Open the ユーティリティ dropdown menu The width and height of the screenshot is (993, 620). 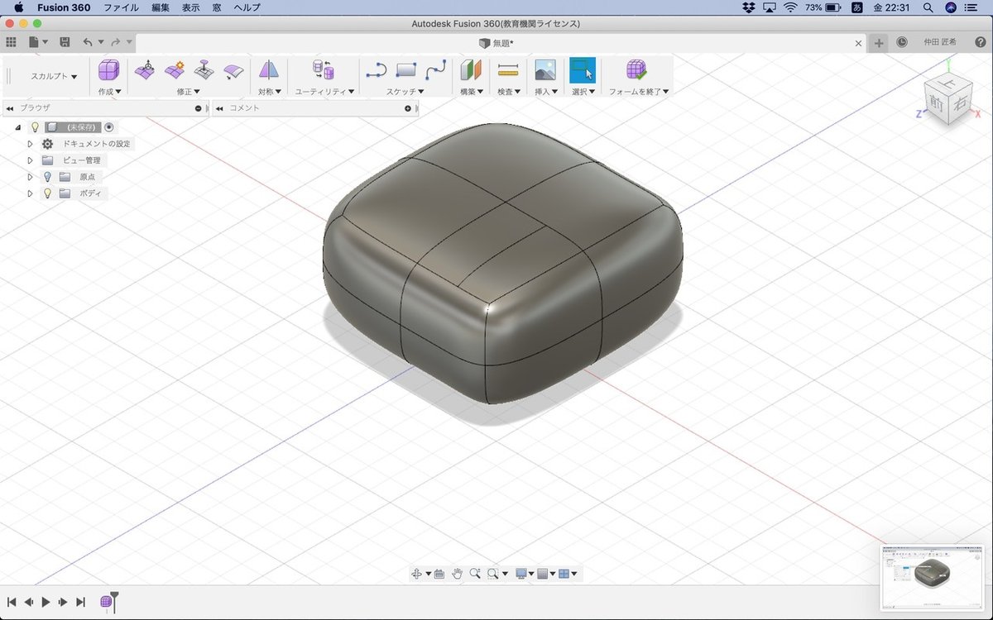pos(325,92)
